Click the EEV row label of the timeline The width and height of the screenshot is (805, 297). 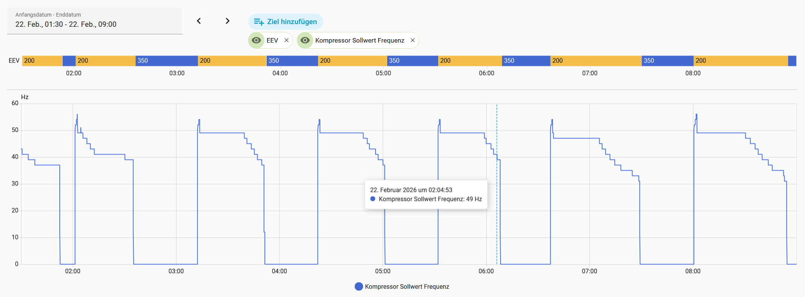point(14,61)
